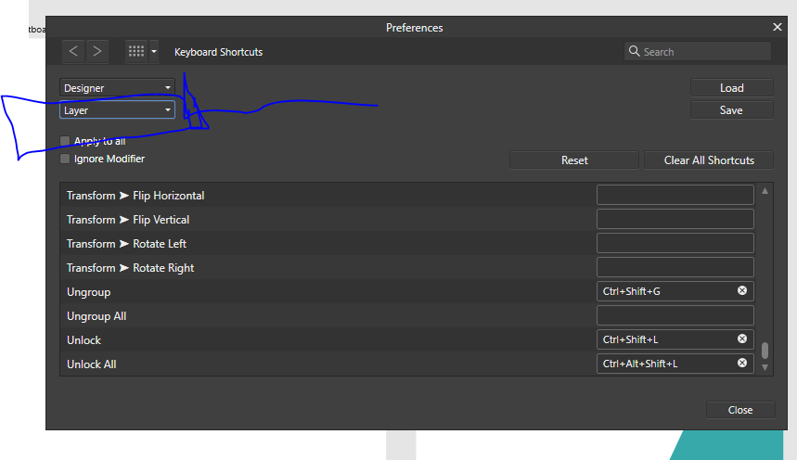Click the Unlock All shortcut field text

[x=640, y=364]
